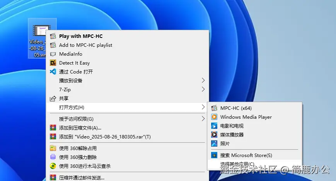Choose Play with MPC-HC
Image resolution: width=336 pixels, height=181 pixels.
128,36
